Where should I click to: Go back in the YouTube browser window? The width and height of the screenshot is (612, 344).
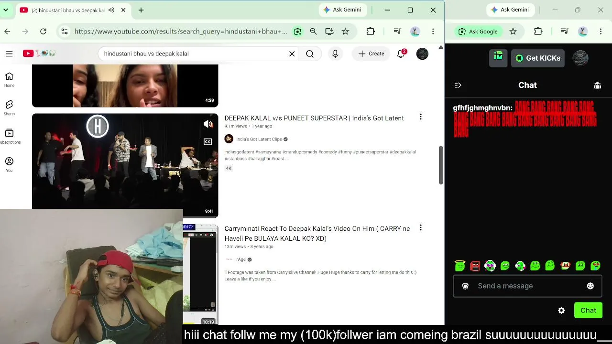[x=7, y=32]
